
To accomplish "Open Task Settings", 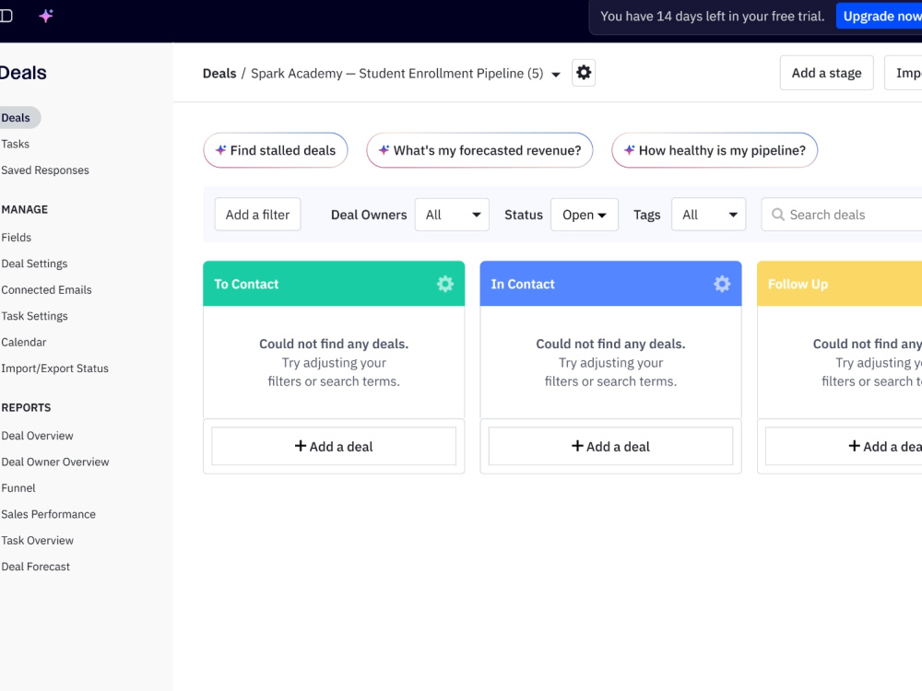I will (35, 316).
